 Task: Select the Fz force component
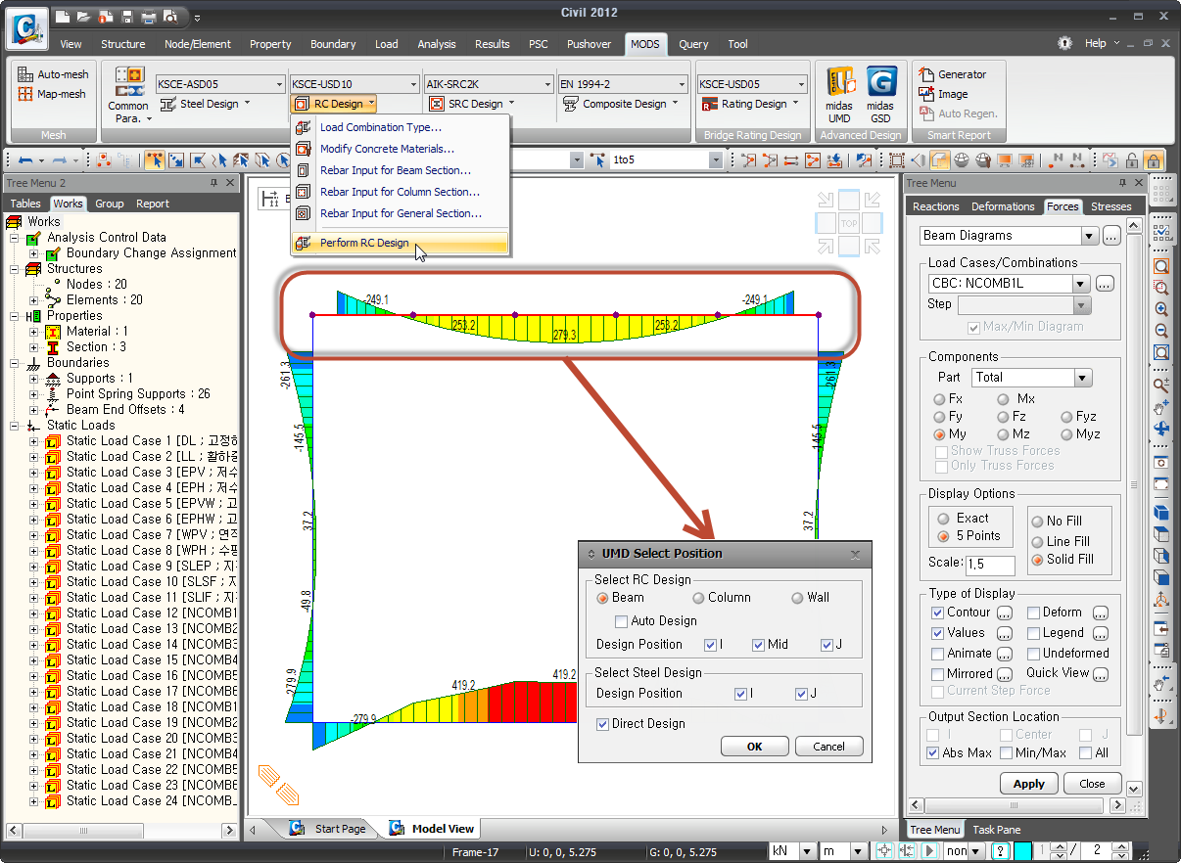(x=1004, y=417)
